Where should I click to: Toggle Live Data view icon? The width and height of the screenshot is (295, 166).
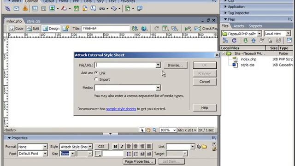click(x=66, y=29)
